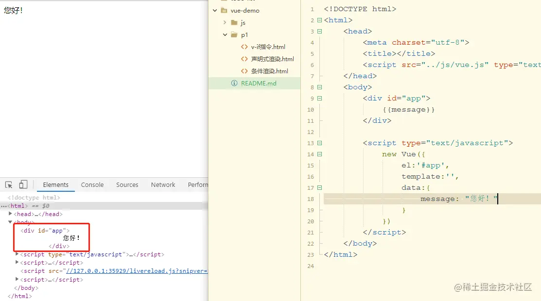Open the livereload.js link
The height and width of the screenshot is (301, 541).
(137, 271)
